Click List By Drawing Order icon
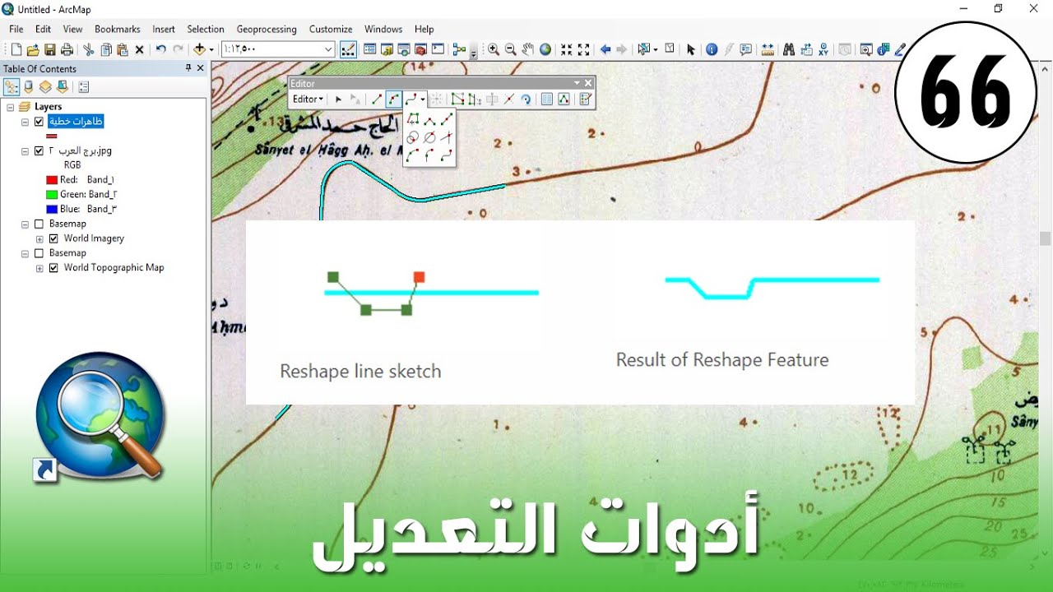Screen dimensions: 1053x592 tap(12, 86)
